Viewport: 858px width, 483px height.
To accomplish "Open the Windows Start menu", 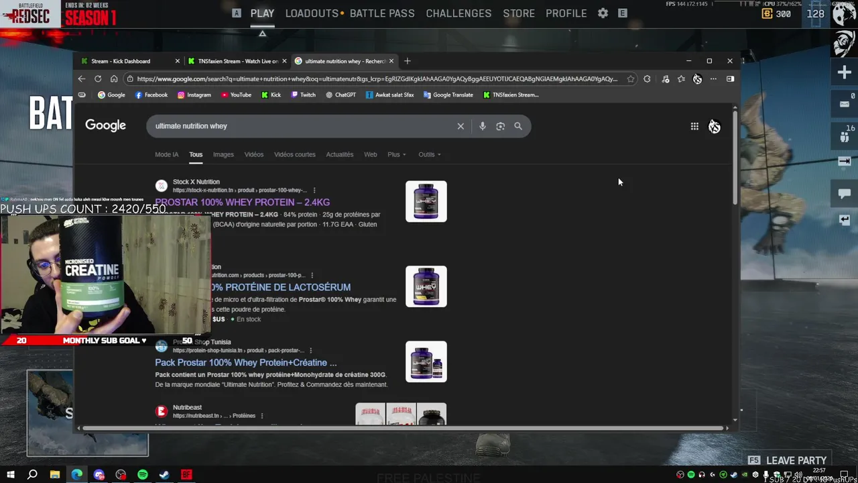I will 11,475.
